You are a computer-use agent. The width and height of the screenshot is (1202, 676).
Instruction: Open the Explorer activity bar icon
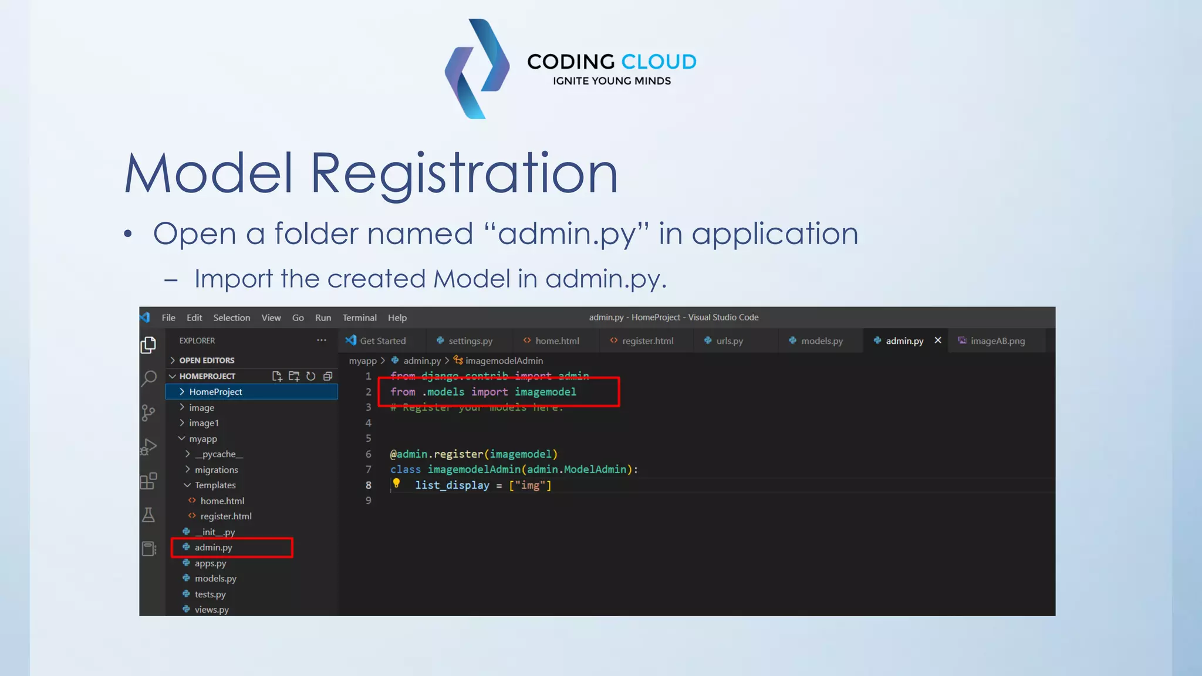point(148,344)
